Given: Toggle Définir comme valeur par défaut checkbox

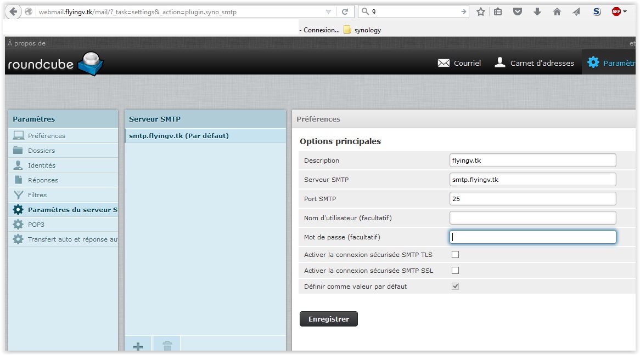Looking at the screenshot, I should pos(455,286).
